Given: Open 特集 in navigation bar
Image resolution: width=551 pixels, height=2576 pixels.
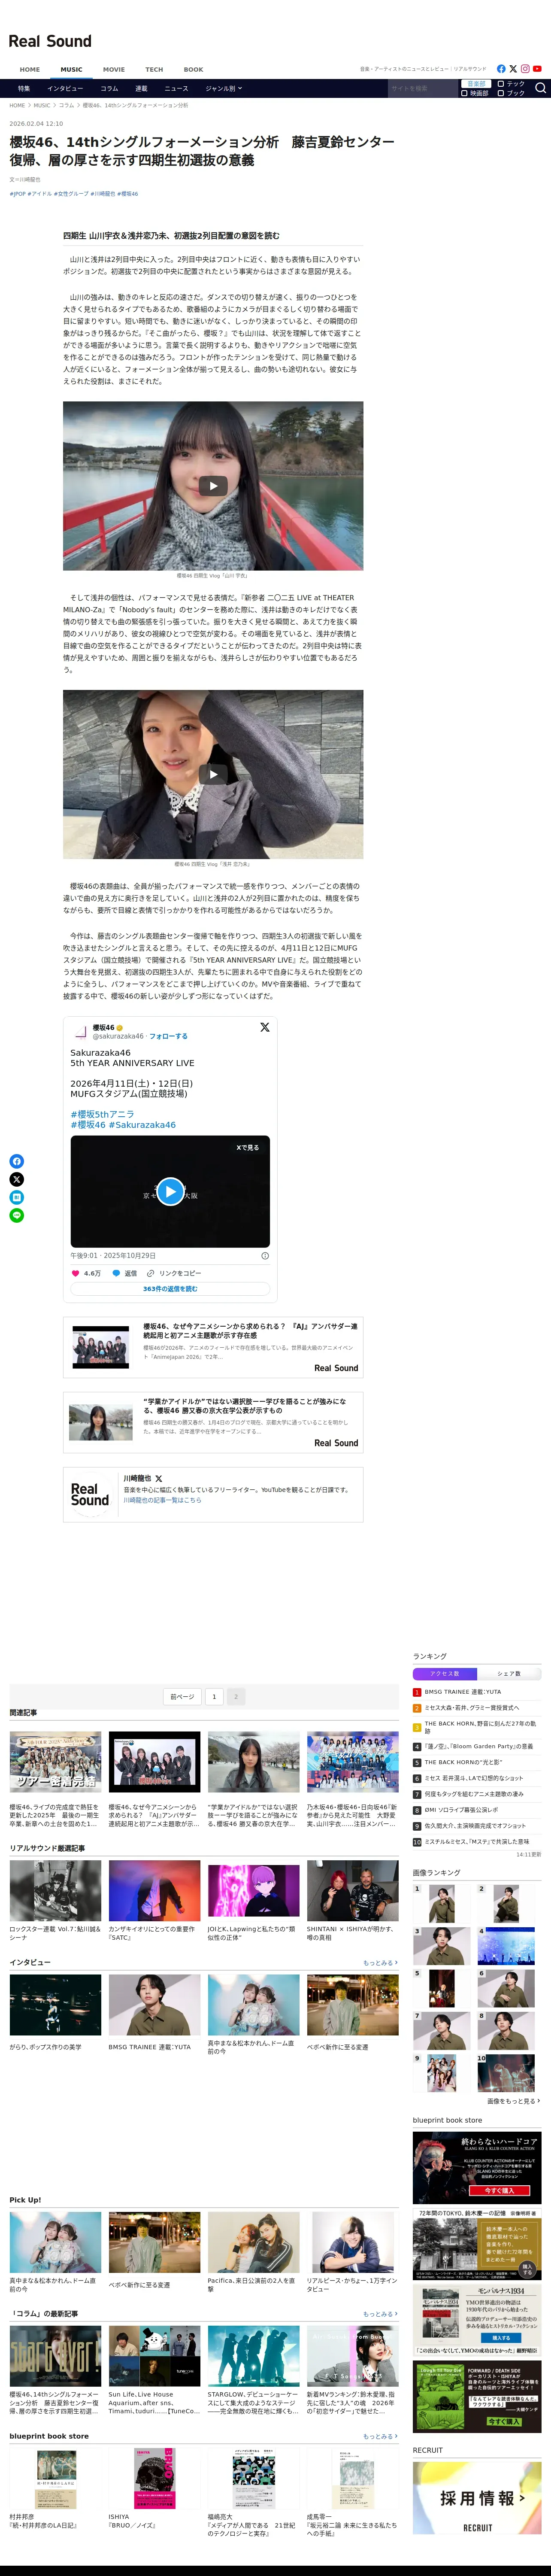Looking at the screenshot, I should pyautogui.click(x=24, y=88).
